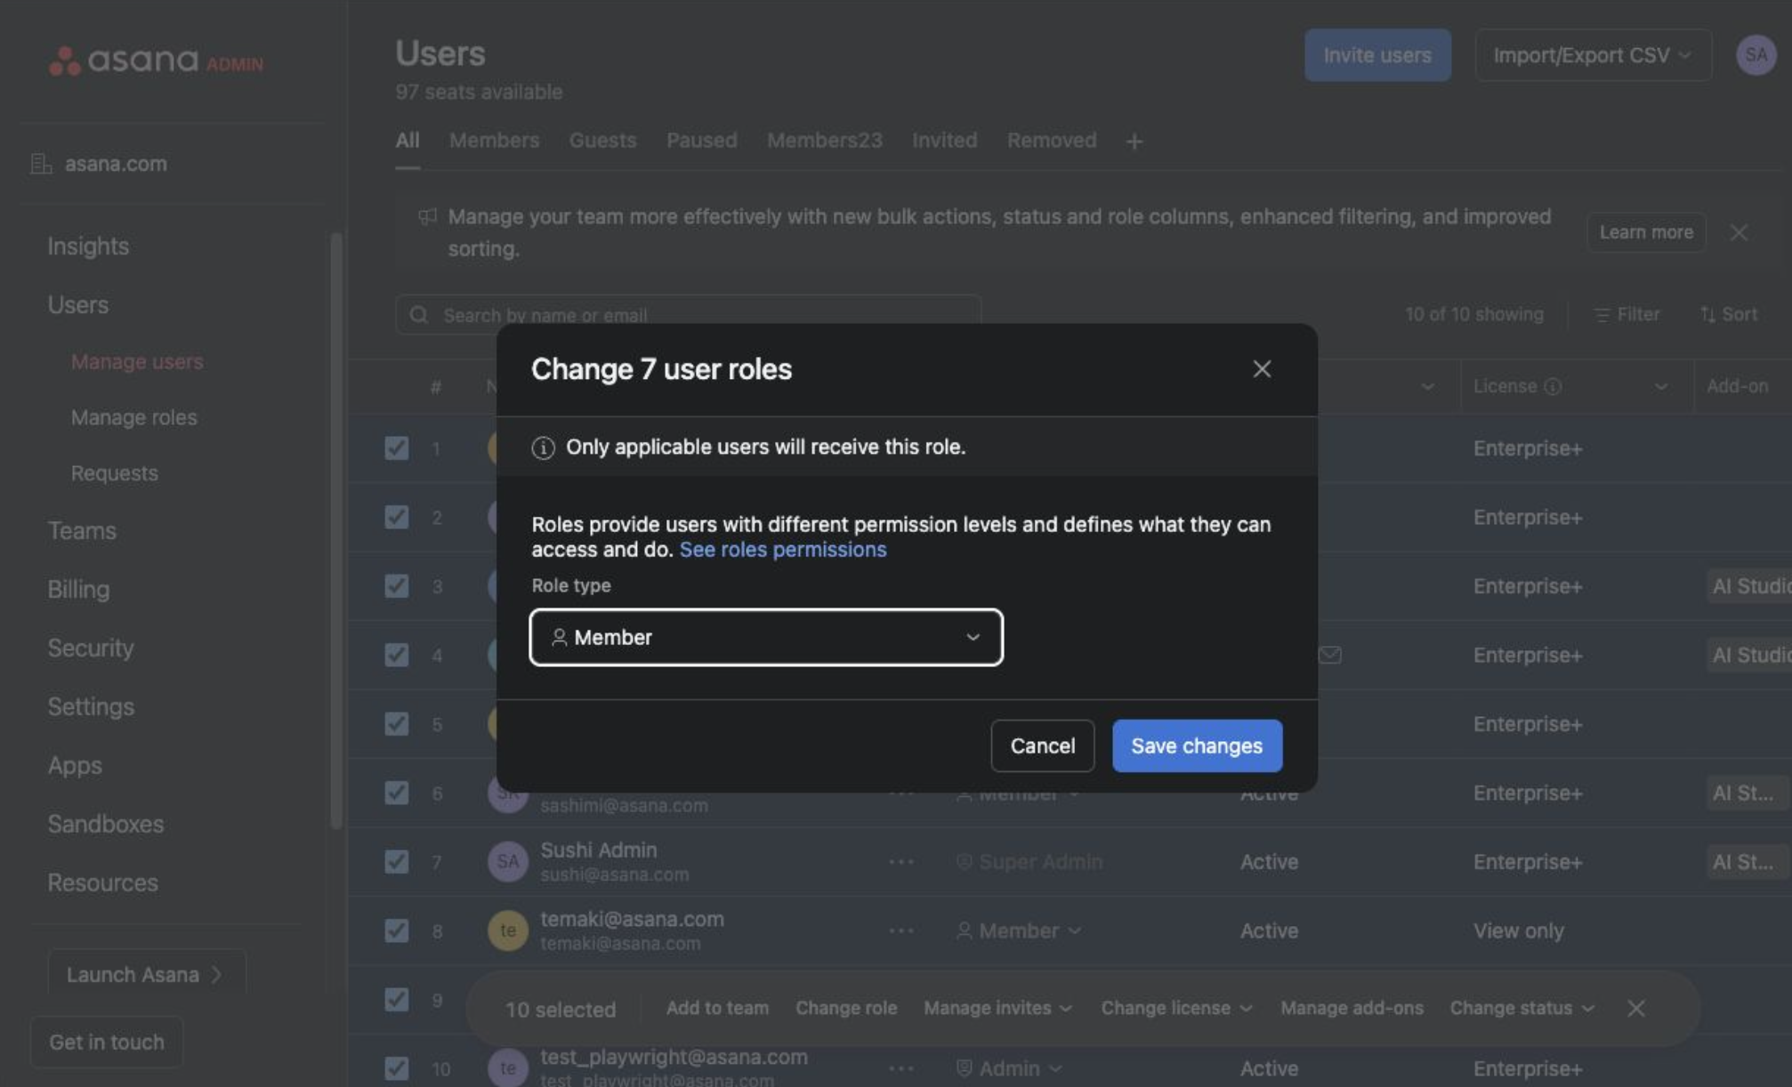Open Requests in the sidebar
The height and width of the screenshot is (1087, 1792).
(115, 473)
